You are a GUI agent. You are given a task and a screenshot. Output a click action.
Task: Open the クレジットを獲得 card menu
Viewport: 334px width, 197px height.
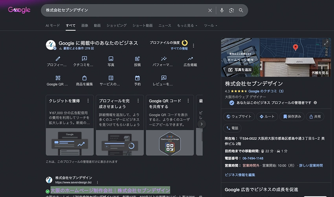pyautogui.click(x=88, y=100)
